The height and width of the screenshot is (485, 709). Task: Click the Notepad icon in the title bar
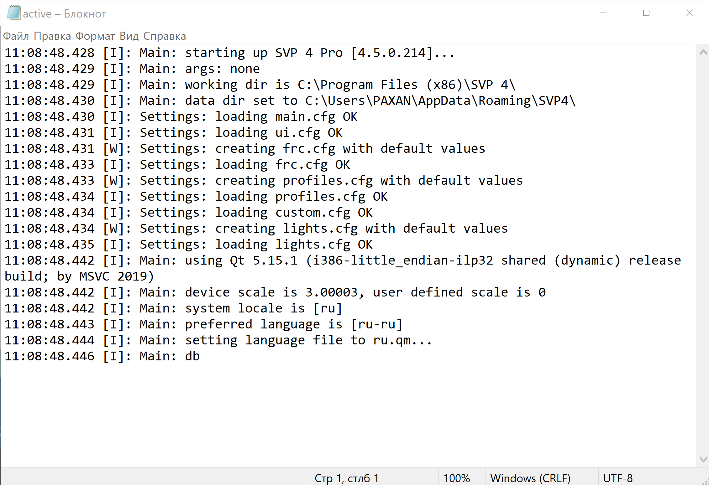(x=13, y=13)
